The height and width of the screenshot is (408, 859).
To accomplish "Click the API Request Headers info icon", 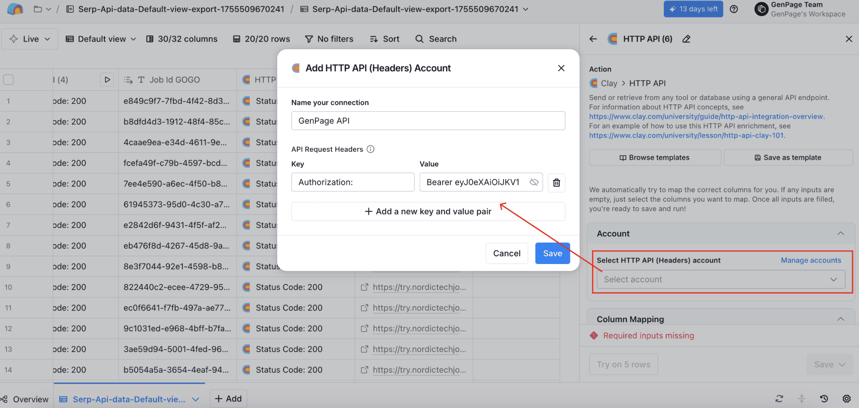I will click(370, 149).
